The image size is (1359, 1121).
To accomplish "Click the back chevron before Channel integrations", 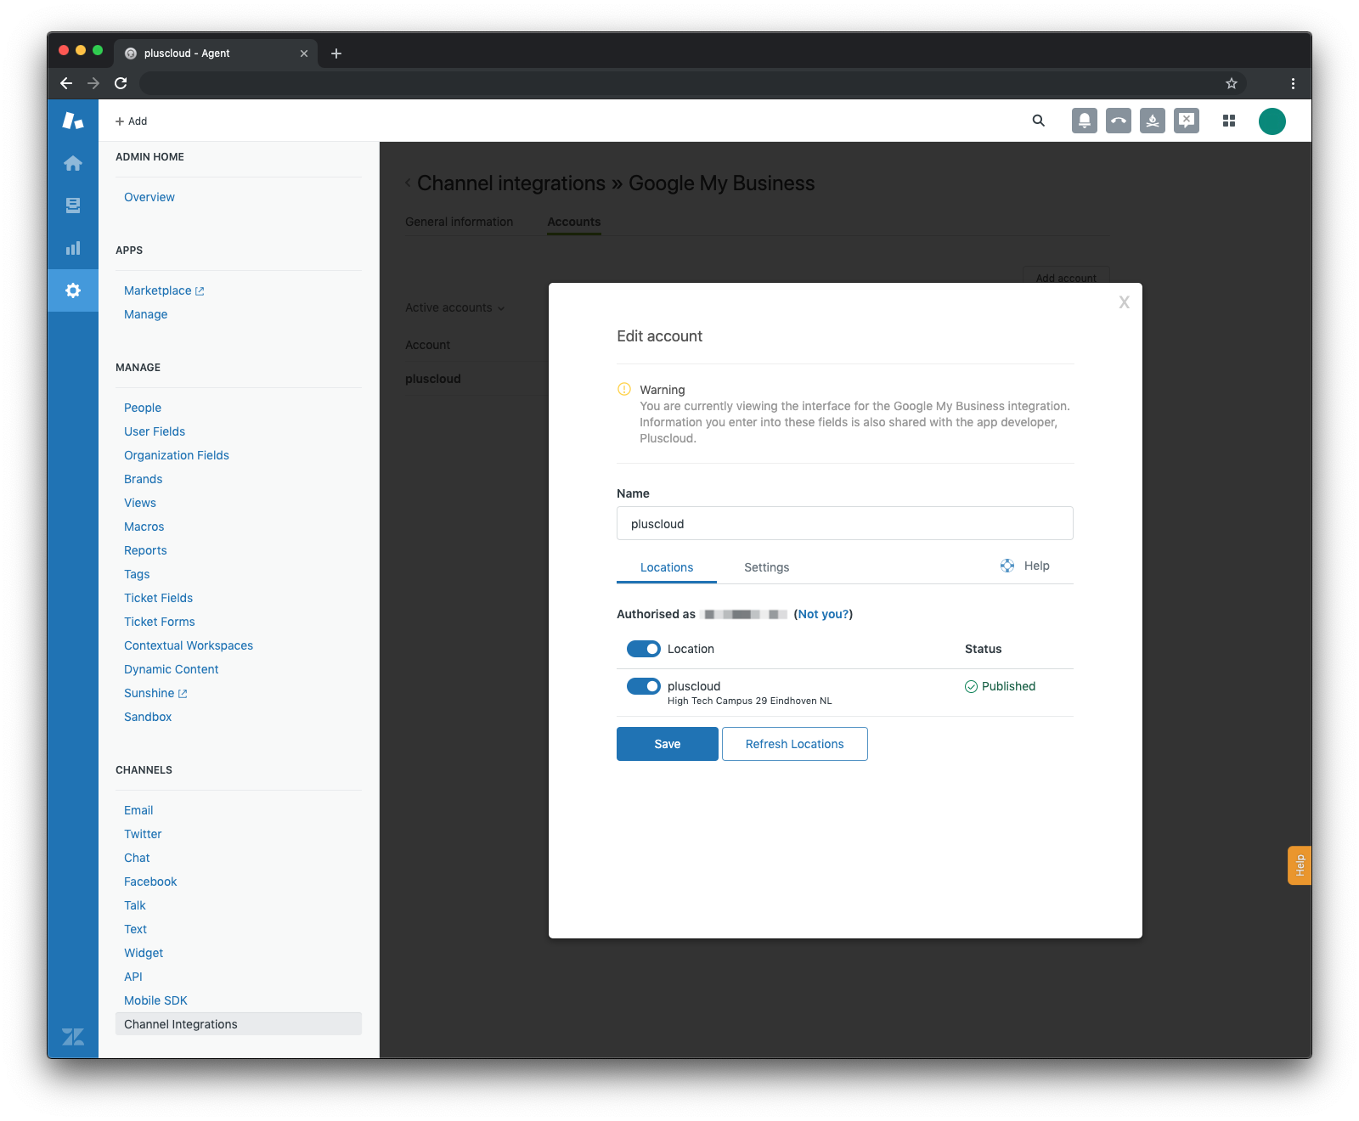I will pos(409,183).
